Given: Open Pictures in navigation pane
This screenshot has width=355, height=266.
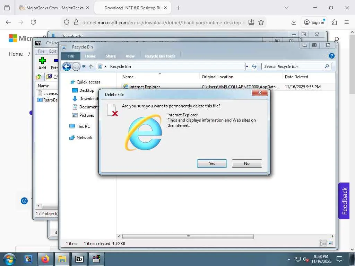Looking at the screenshot, I should 83,115.
